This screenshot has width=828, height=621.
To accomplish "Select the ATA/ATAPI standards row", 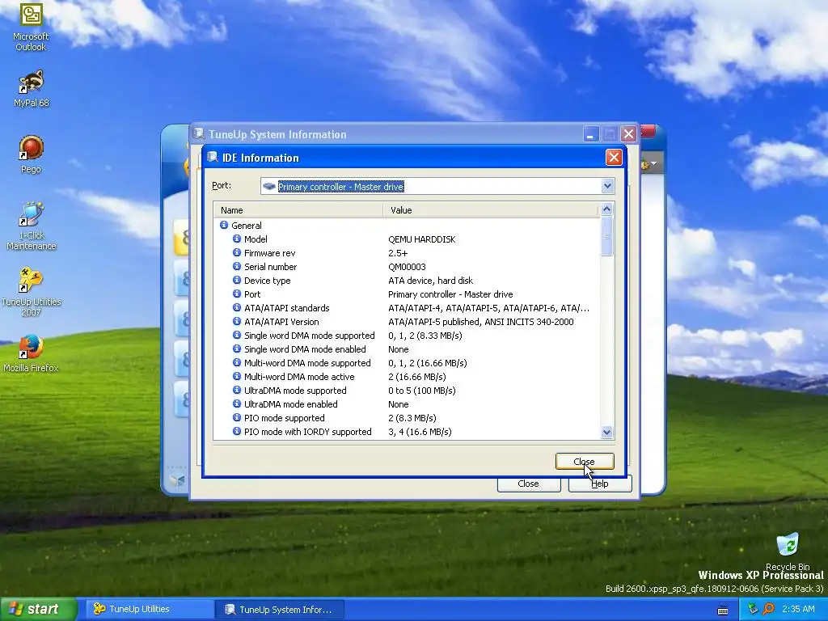I will pyautogui.click(x=407, y=308).
